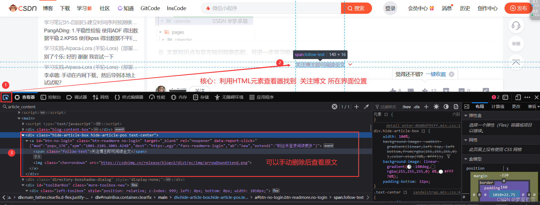Expand the directory-boxshadow-dialog div
The image size is (540, 205).
coord(23,179)
